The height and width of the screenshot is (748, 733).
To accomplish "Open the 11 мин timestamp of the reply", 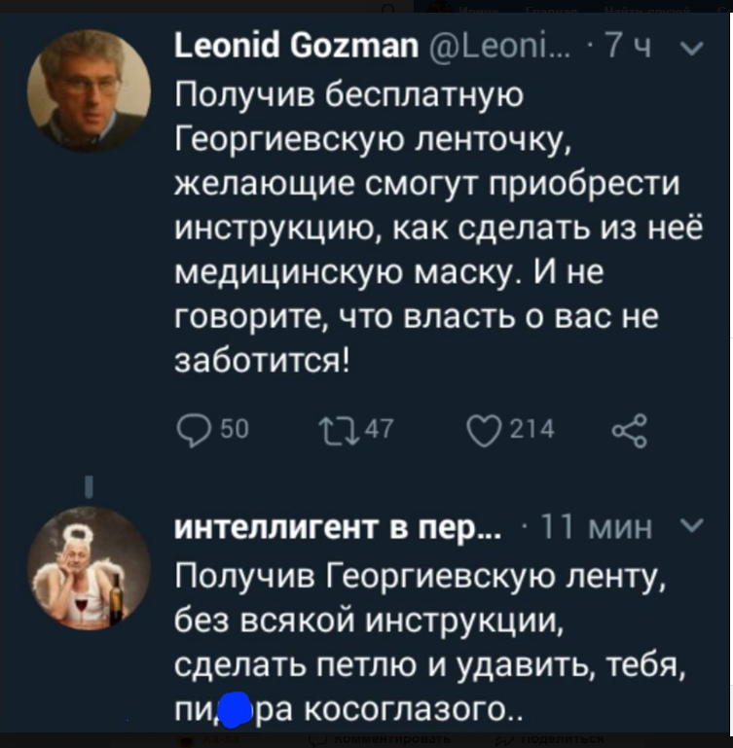I will [x=597, y=528].
